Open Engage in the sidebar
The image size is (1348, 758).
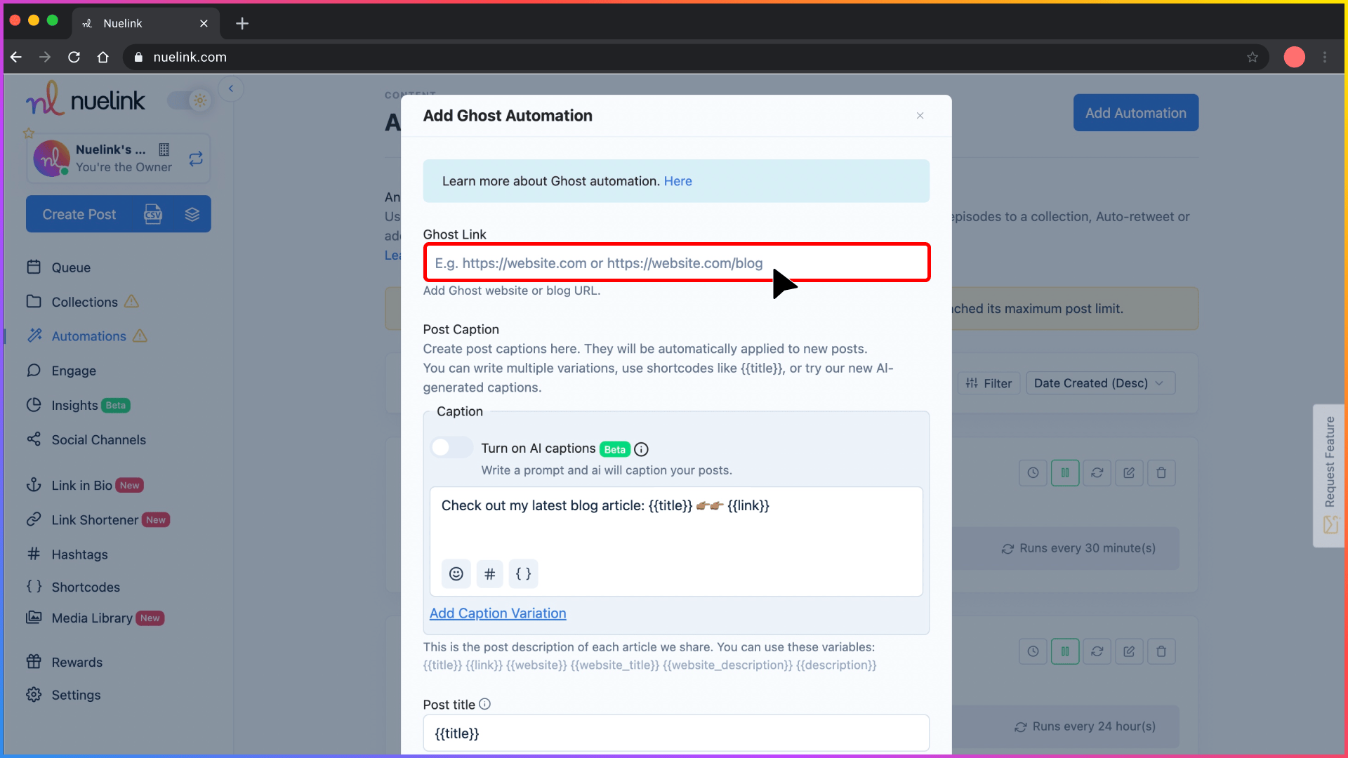[x=73, y=371]
